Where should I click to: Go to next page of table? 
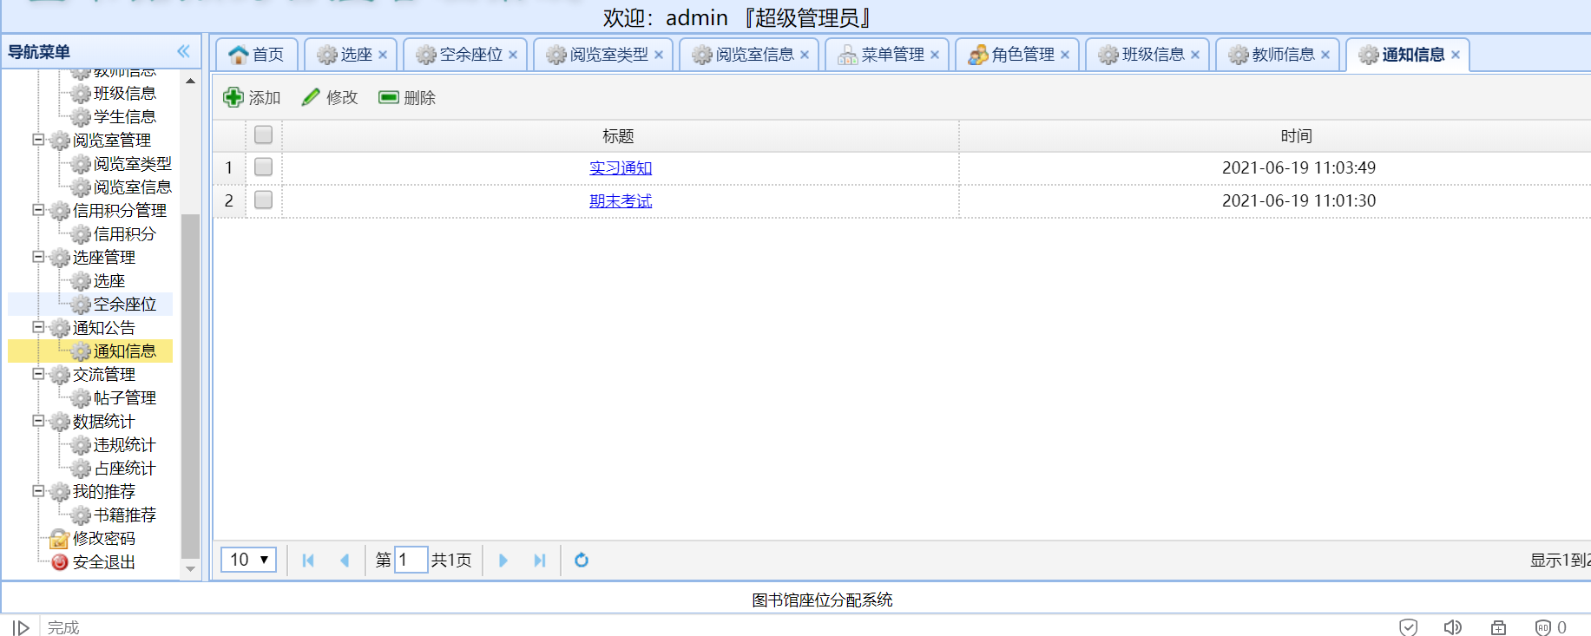tap(503, 561)
